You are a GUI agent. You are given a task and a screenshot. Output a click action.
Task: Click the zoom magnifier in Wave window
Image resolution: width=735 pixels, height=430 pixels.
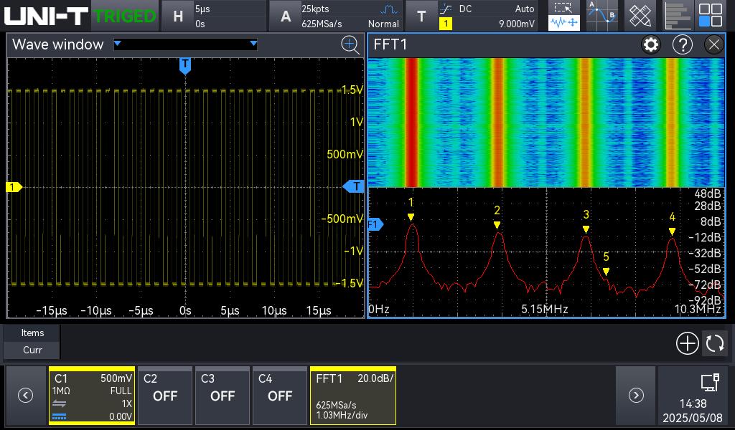click(x=350, y=45)
